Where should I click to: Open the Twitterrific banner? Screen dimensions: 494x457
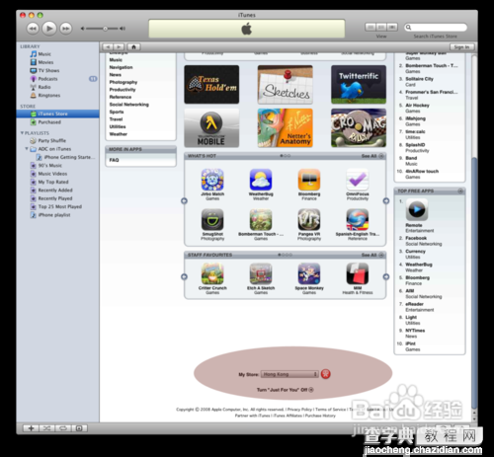(359, 85)
